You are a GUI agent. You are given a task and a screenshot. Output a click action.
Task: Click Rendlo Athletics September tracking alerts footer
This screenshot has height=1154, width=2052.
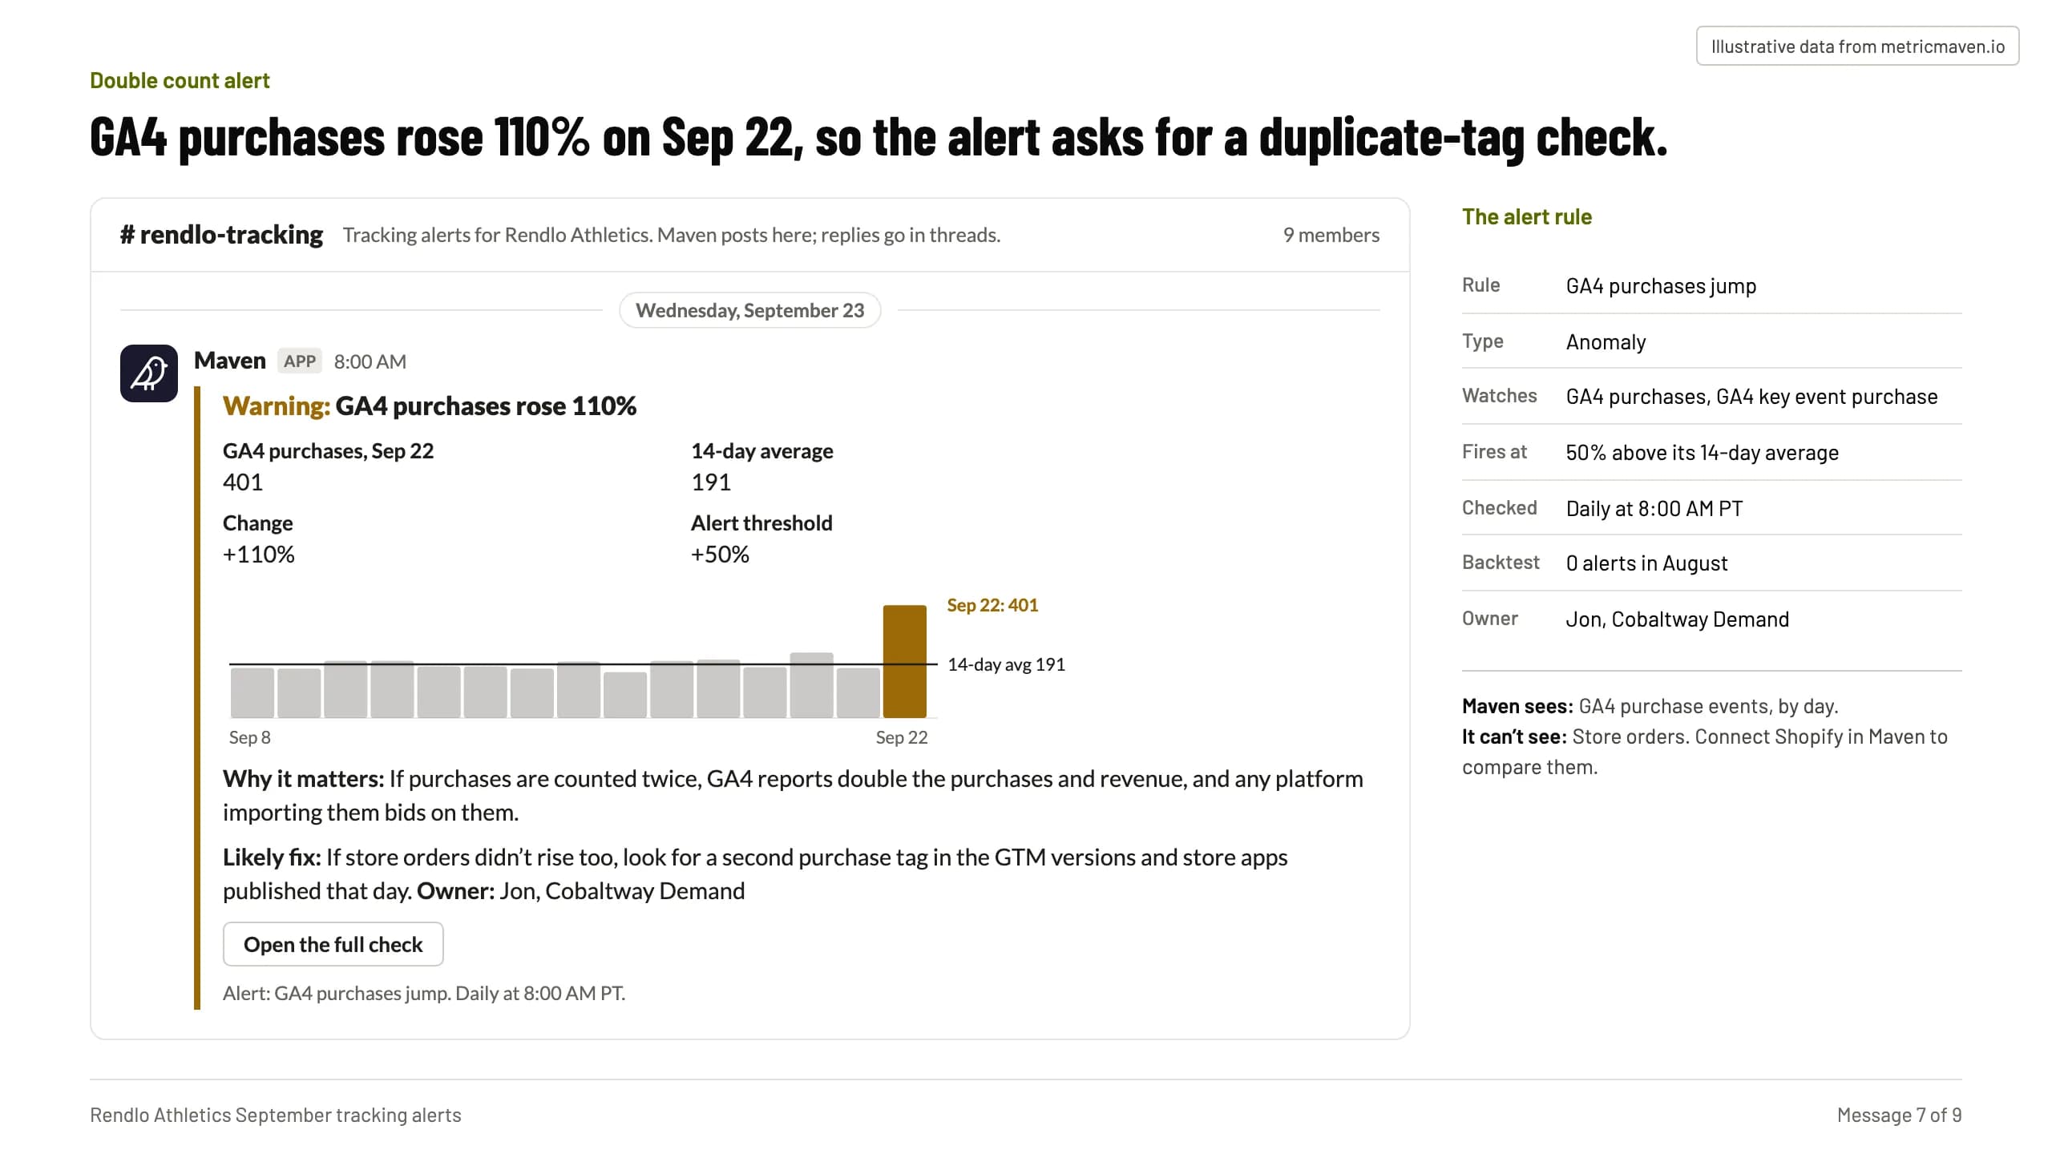click(276, 1115)
